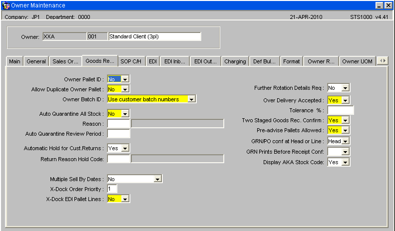This screenshot has height=231, width=395.
Task: Open Further Rotation Details Req dropdown
Action: coord(346,88)
